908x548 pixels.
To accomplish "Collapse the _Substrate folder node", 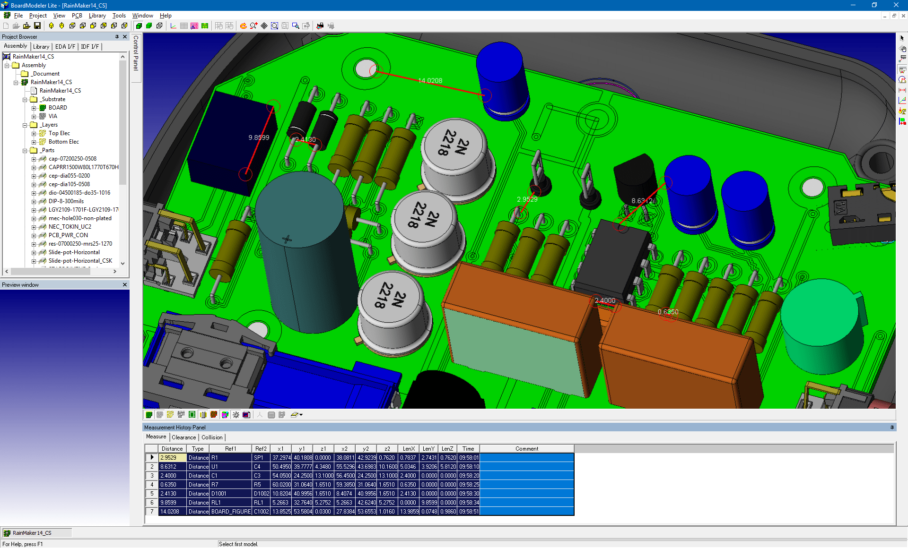I will pyautogui.click(x=25, y=99).
